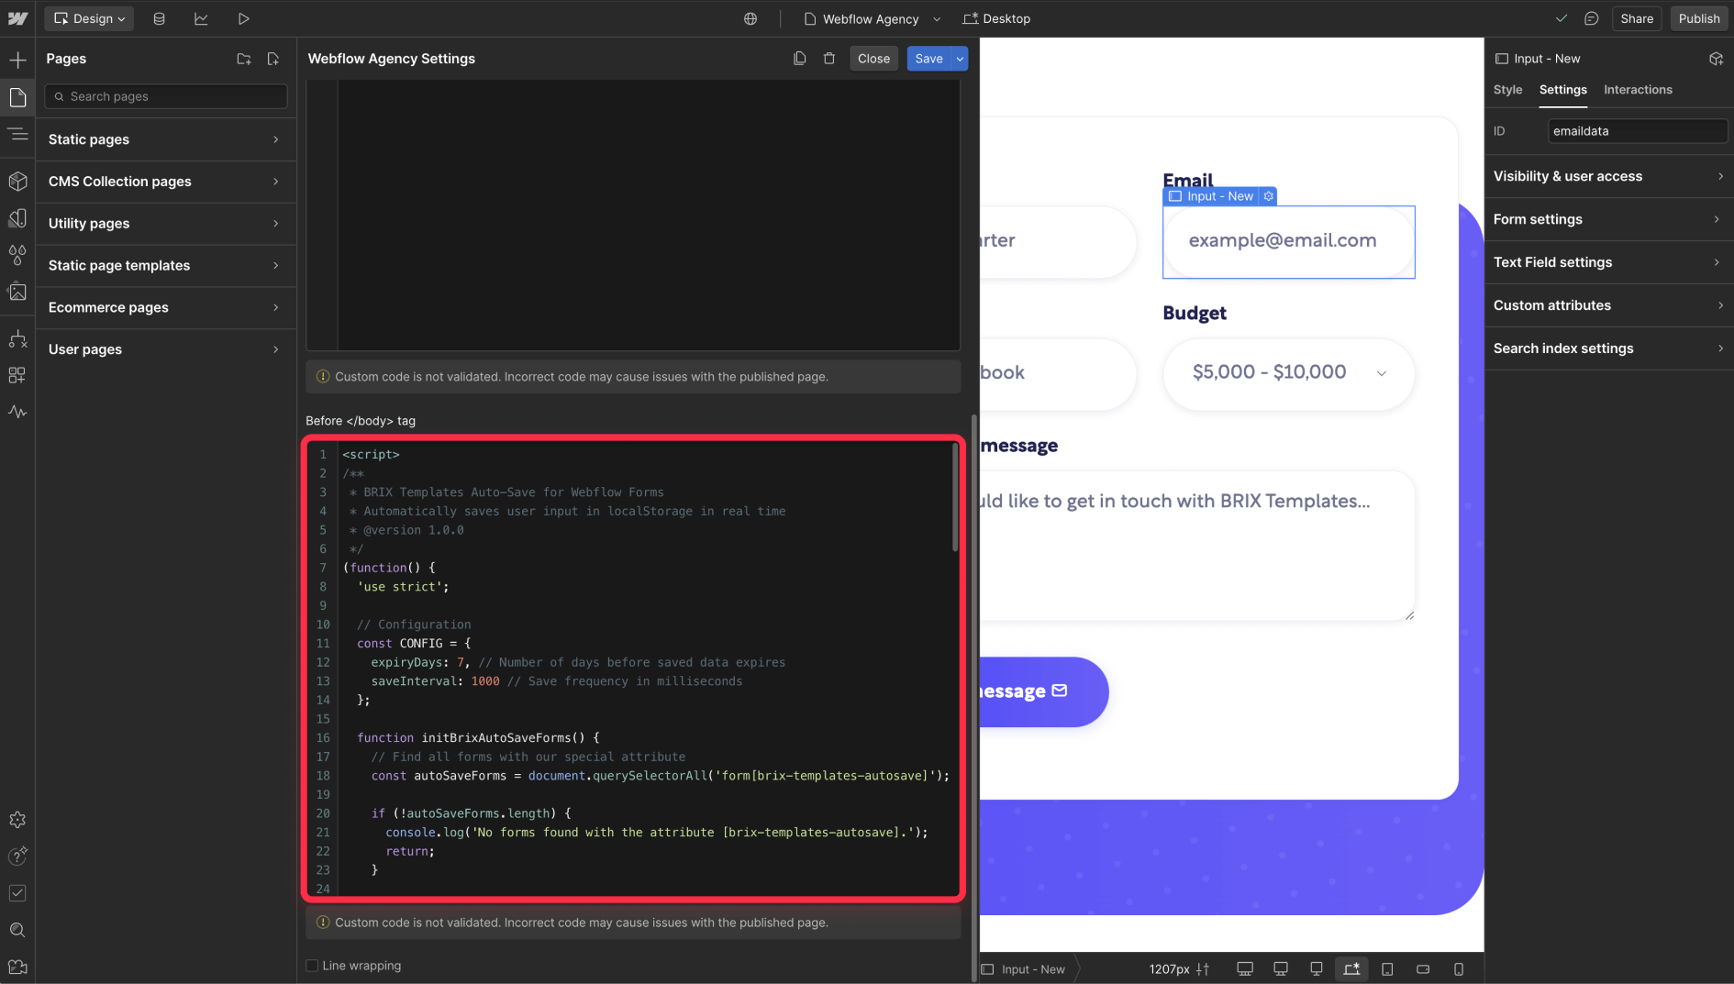Expand Visibility & user access section

pyautogui.click(x=1609, y=176)
